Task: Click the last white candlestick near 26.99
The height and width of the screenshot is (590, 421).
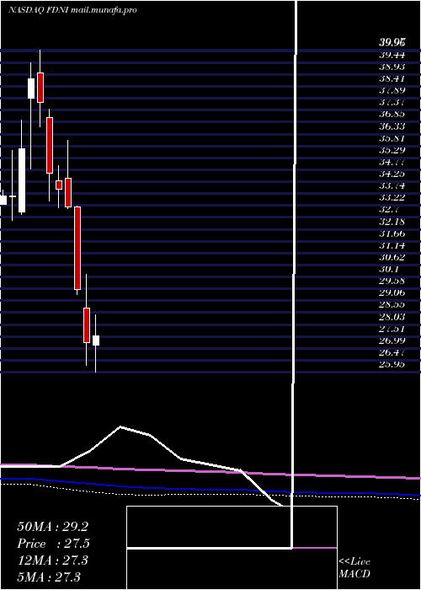Action: tap(96, 341)
